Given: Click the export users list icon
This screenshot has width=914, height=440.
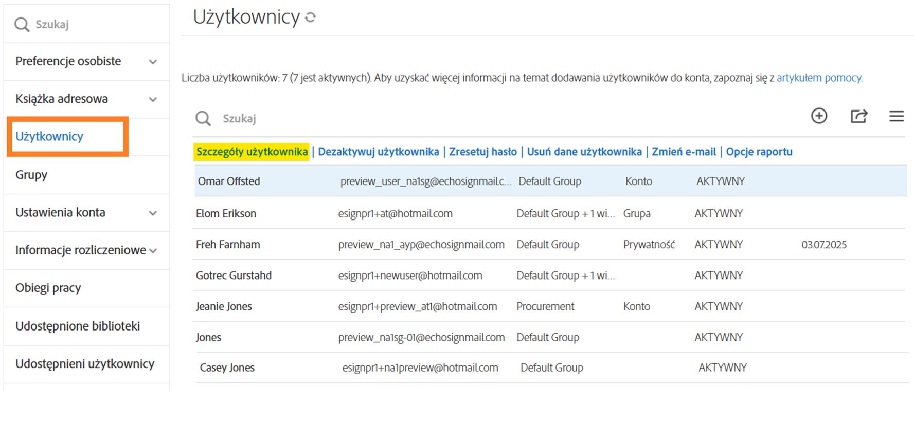Looking at the screenshot, I should (x=858, y=116).
